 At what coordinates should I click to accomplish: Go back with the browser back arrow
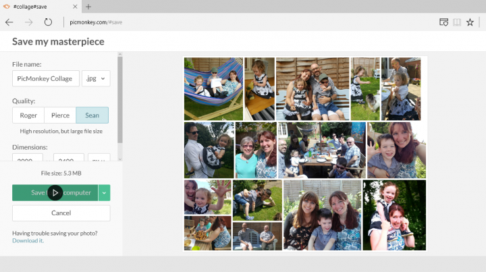[x=9, y=22]
